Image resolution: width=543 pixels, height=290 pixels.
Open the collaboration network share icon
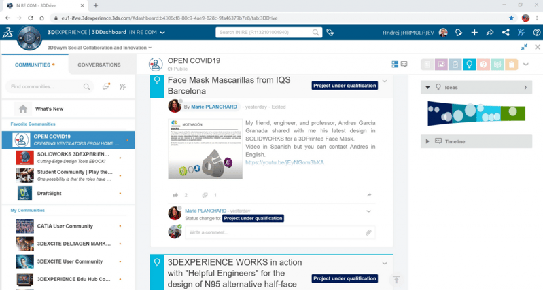[506, 33]
